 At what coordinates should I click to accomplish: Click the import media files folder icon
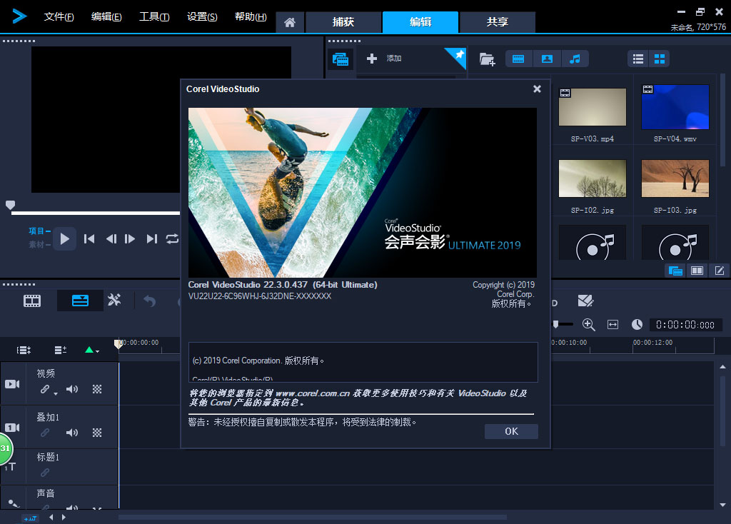487,59
